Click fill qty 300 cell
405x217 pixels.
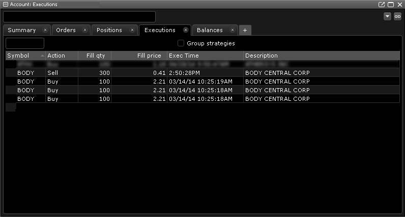point(95,73)
